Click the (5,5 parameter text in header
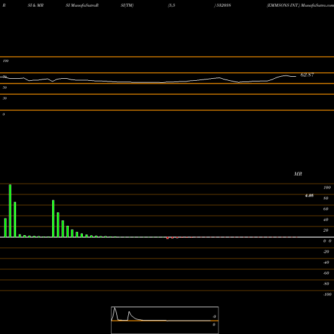Image resolution: width=334 pixels, height=334 pixels. click(x=172, y=5)
